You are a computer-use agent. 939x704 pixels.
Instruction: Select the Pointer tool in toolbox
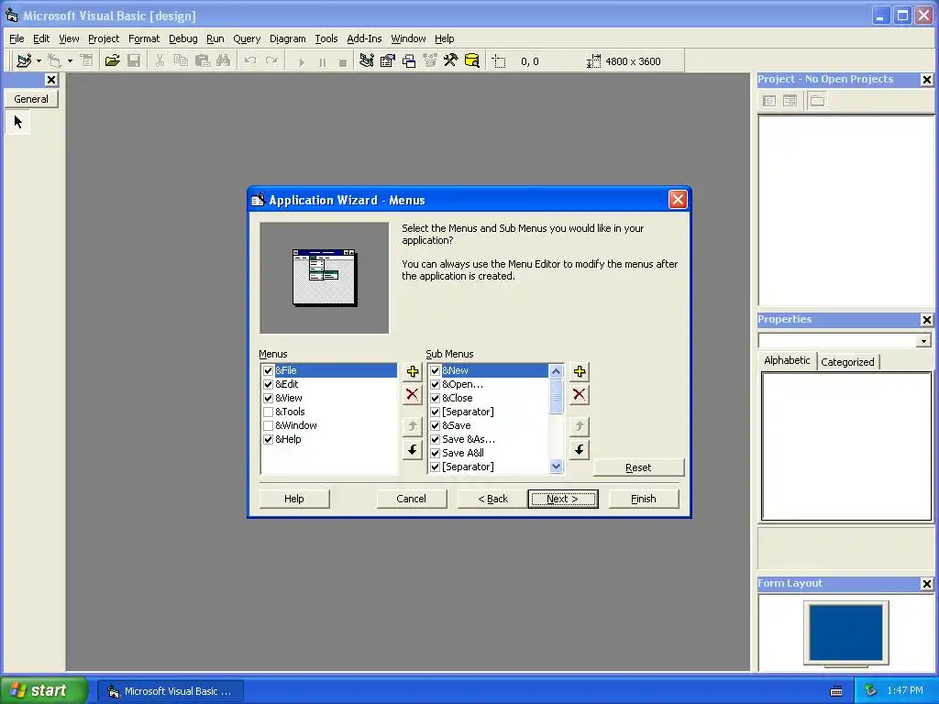(18, 122)
